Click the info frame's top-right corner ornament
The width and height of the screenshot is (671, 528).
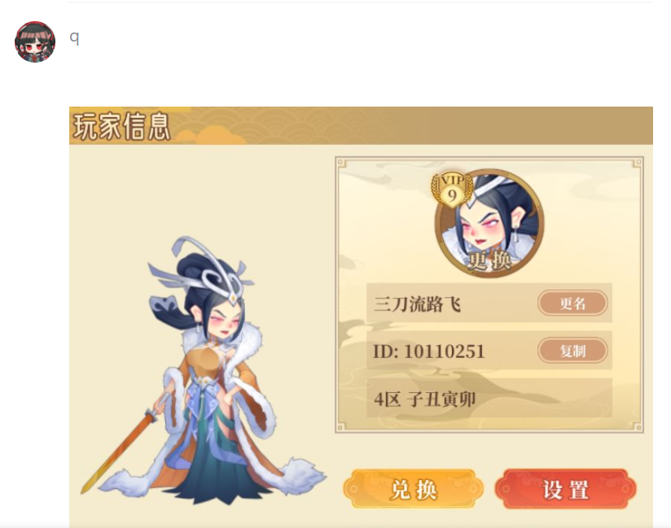click(x=637, y=163)
